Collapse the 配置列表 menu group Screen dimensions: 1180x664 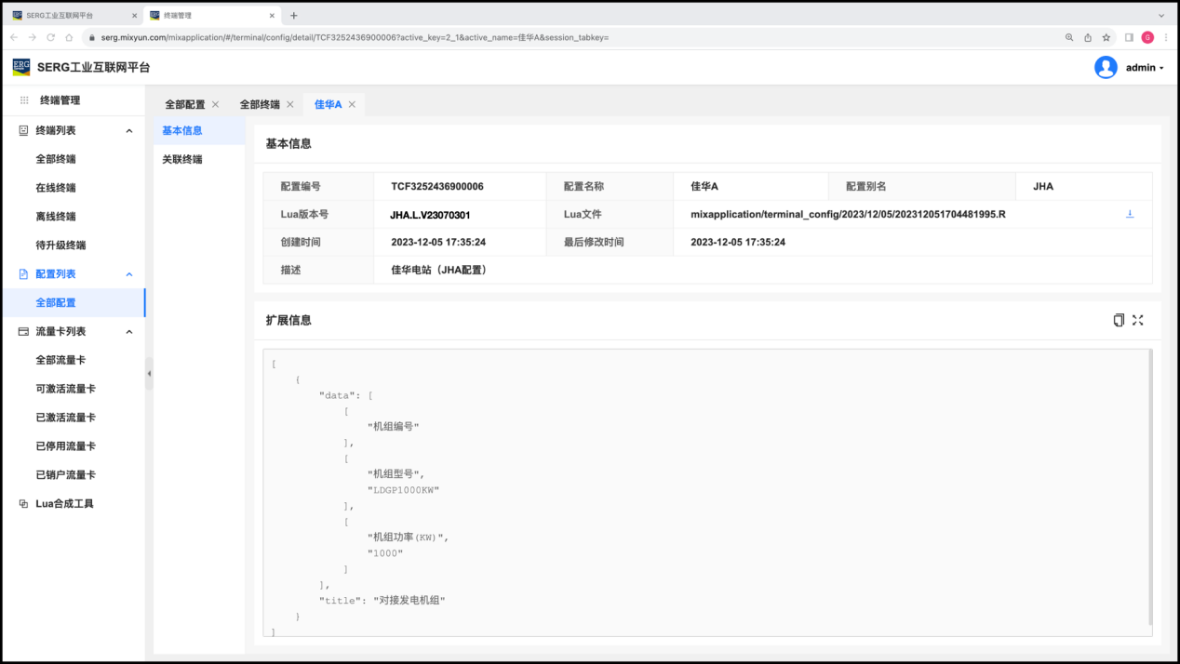pyautogui.click(x=129, y=274)
